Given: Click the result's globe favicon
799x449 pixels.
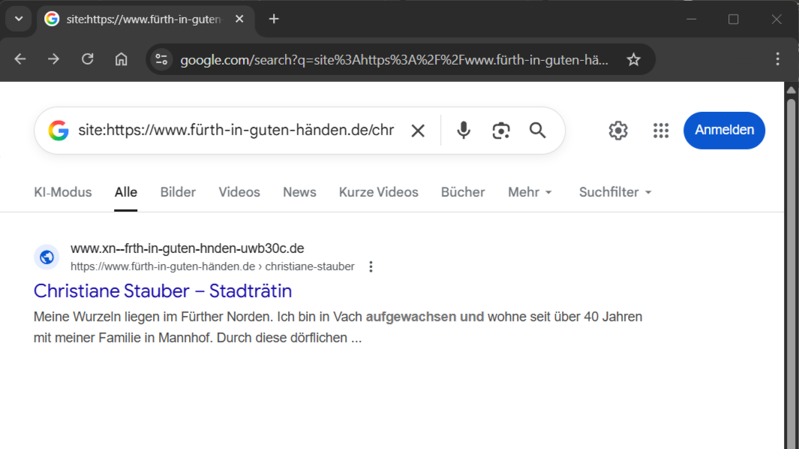Looking at the screenshot, I should [47, 257].
